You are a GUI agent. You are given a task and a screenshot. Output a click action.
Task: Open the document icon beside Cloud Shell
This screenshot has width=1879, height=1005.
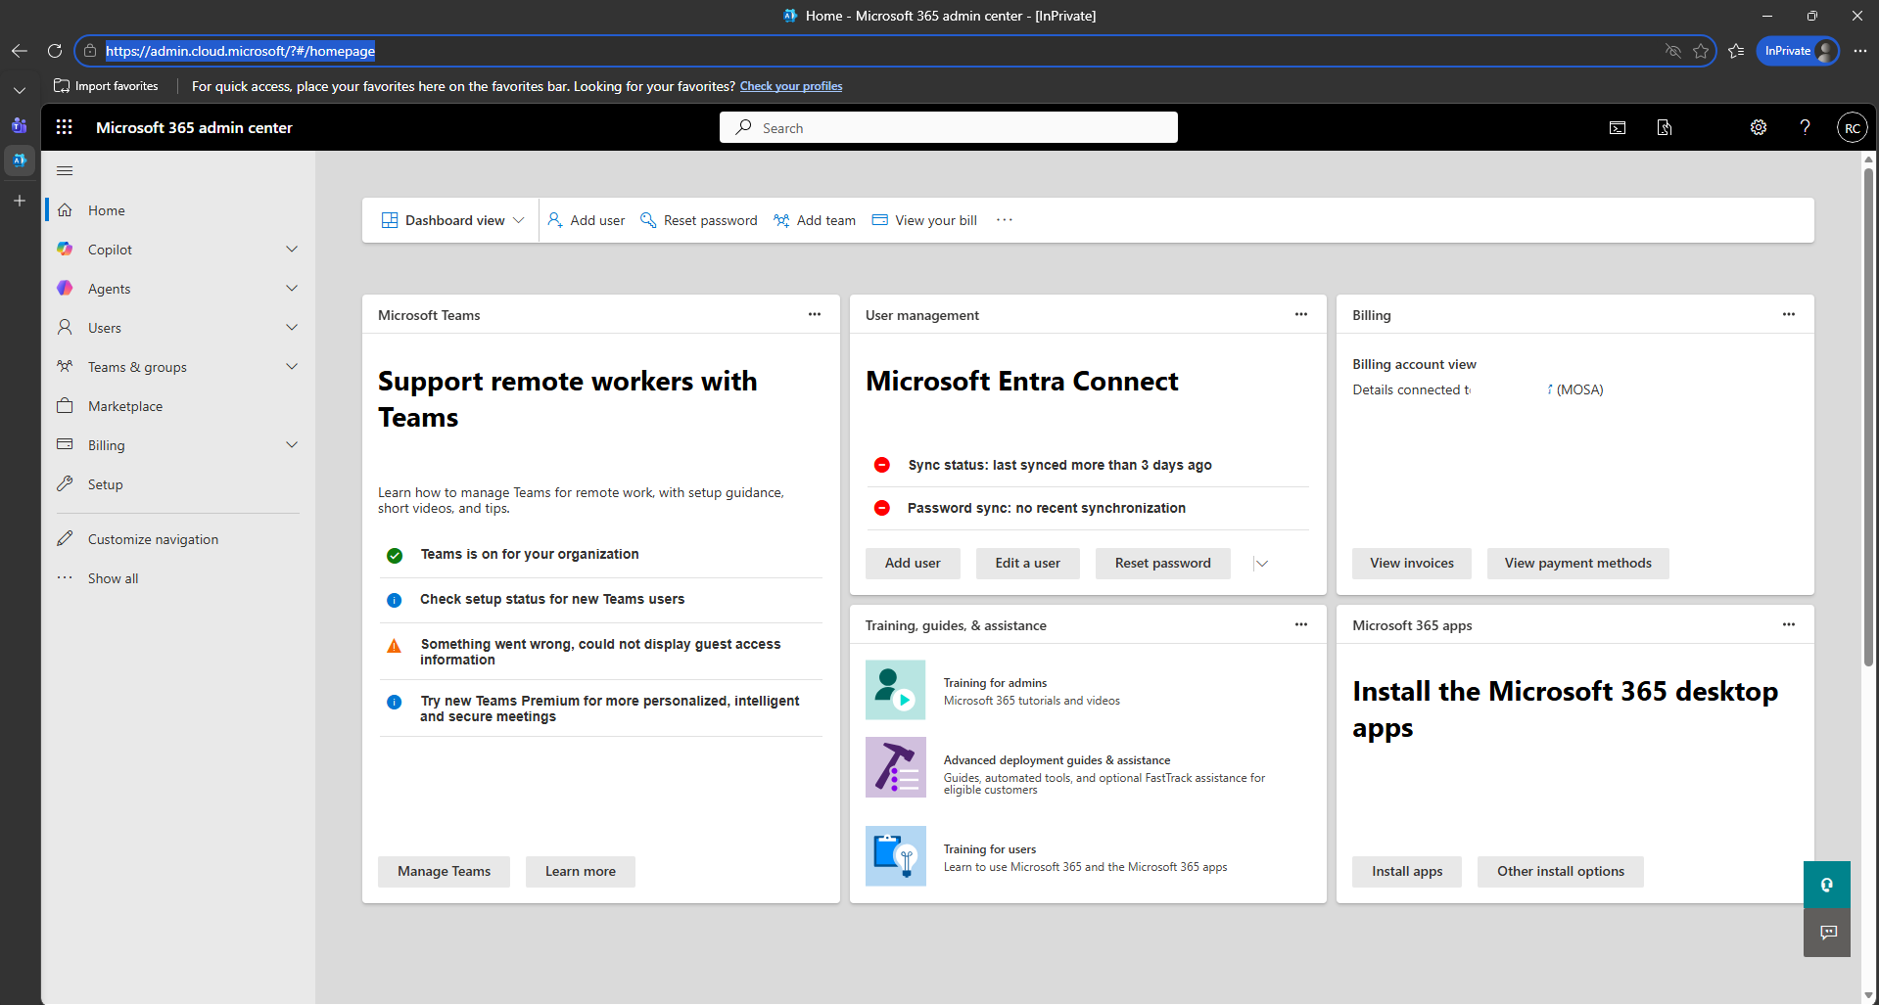(x=1665, y=128)
